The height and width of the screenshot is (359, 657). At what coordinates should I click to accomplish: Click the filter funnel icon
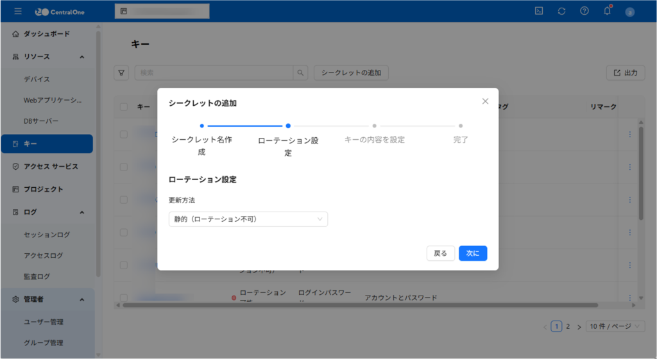coord(121,72)
